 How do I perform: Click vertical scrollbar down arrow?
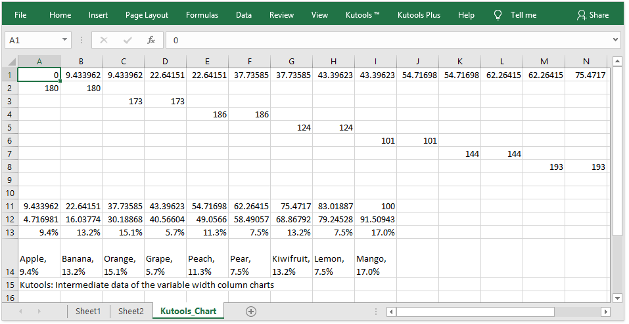point(617,297)
